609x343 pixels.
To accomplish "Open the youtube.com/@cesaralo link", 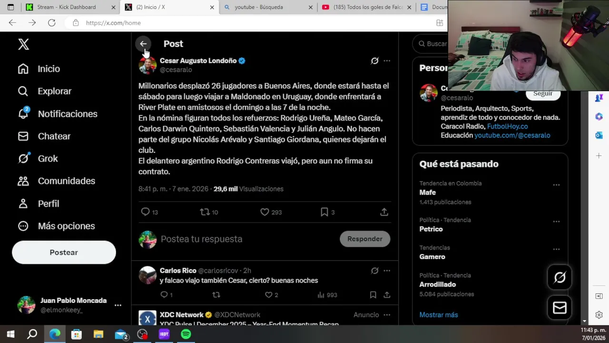I will point(512,135).
